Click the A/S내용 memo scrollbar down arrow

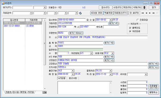click(x=111, y=93)
